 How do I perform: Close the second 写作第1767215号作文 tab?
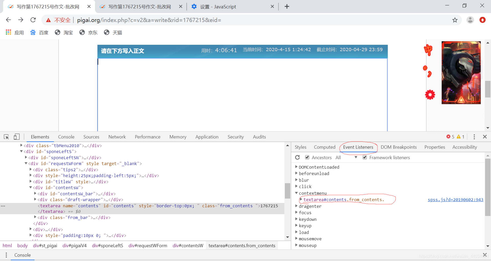(181, 6)
